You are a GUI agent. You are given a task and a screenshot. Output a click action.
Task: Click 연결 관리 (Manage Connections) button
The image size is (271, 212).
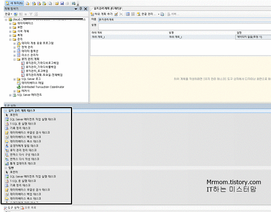(147, 14)
